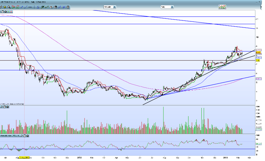Click the green plus price panel icon
Image resolution: width=265 pixels, height=161 pixels.
point(8,12)
